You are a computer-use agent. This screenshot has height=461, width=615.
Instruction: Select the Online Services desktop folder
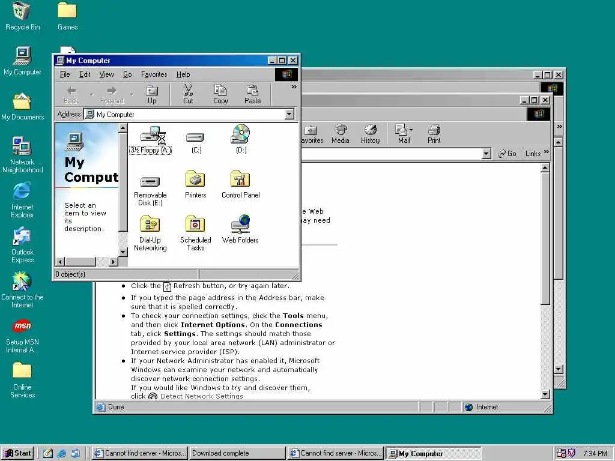(22, 380)
